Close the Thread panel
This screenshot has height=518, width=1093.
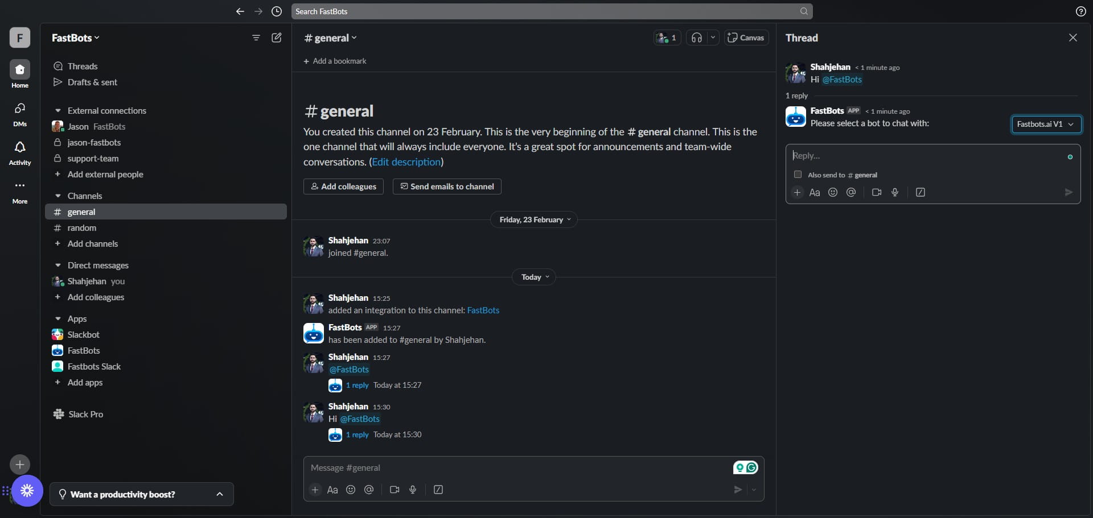(x=1073, y=38)
